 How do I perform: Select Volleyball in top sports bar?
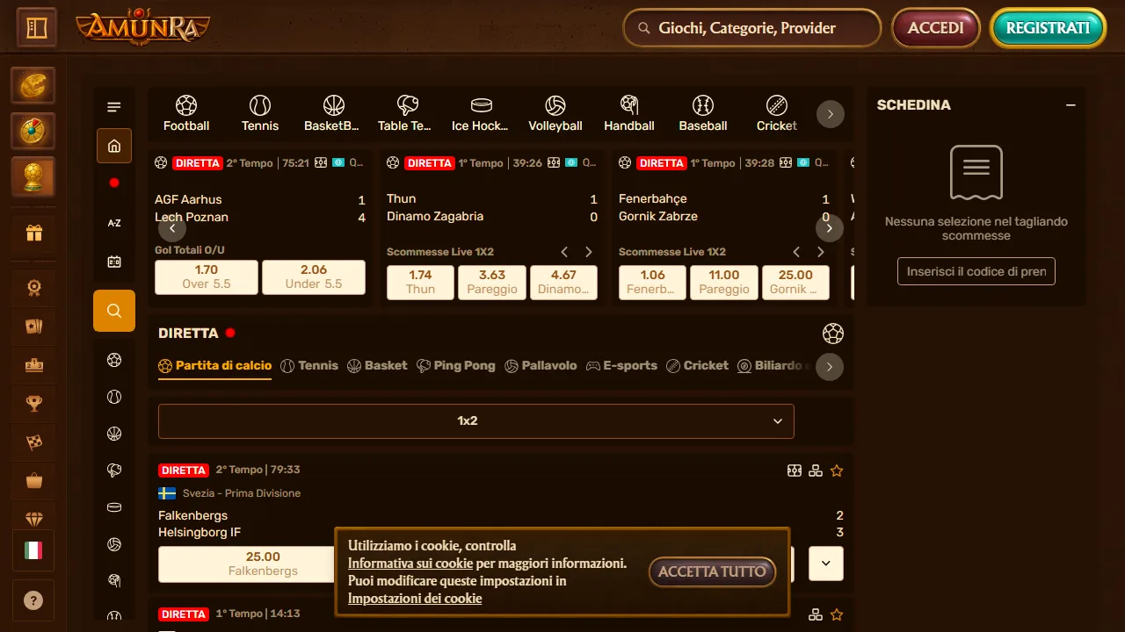(x=555, y=114)
